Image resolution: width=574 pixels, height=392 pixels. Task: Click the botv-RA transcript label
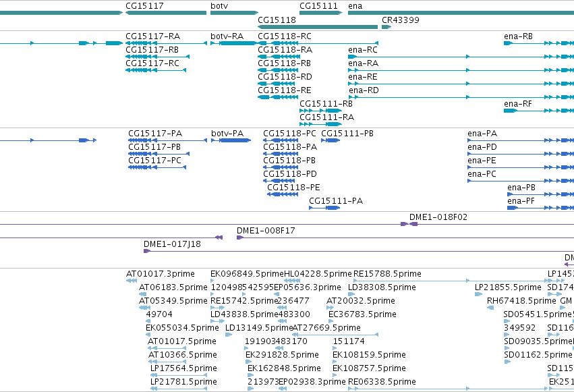click(227, 36)
